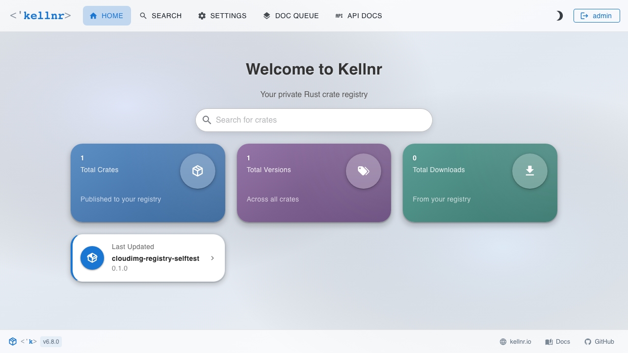Click the 'Total Downloads' label
The image size is (628, 353).
pos(439,170)
